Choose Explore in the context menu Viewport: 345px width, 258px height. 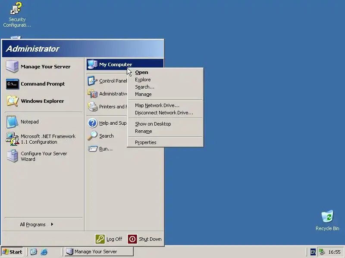coord(165,80)
